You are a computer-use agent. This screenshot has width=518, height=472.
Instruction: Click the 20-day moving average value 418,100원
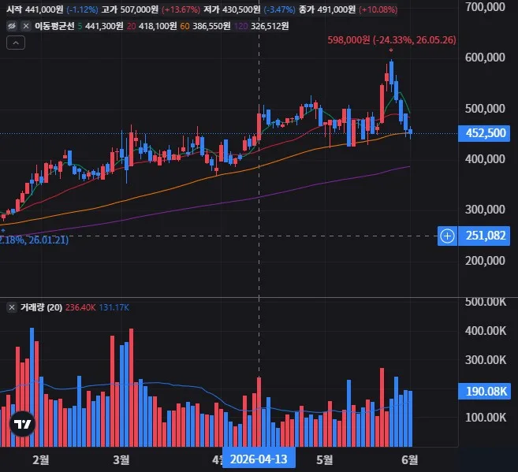click(x=158, y=26)
